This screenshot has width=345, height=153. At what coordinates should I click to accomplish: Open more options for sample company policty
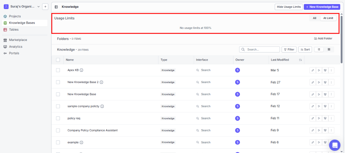click(x=331, y=106)
